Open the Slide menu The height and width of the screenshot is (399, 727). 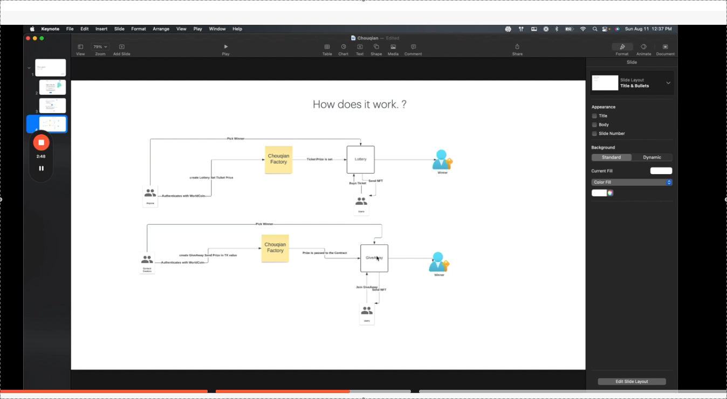coord(119,29)
